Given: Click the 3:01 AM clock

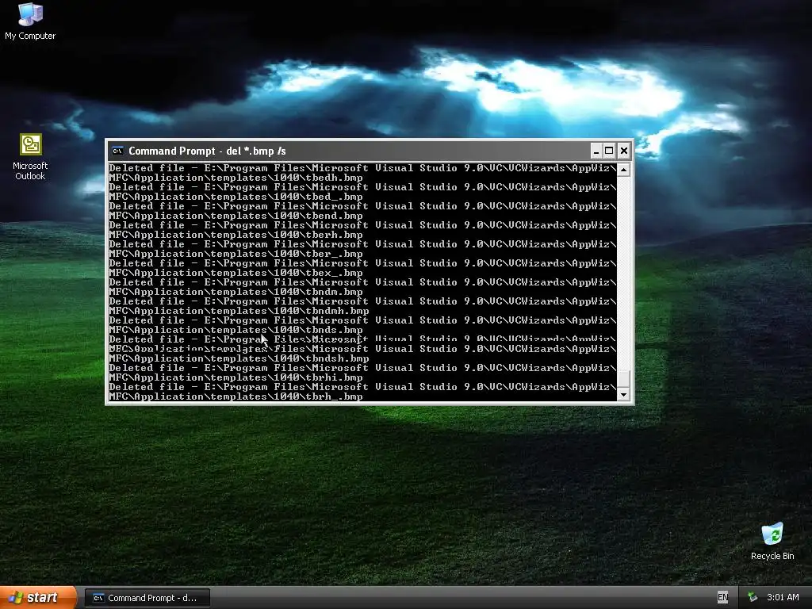Looking at the screenshot, I should click(x=783, y=597).
